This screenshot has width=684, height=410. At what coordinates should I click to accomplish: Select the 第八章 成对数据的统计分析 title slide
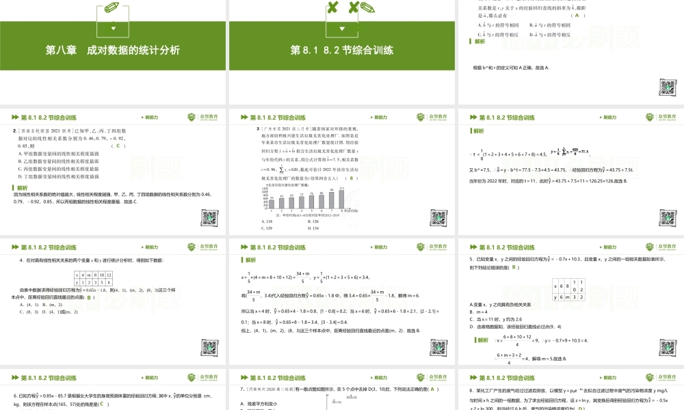pos(113,50)
